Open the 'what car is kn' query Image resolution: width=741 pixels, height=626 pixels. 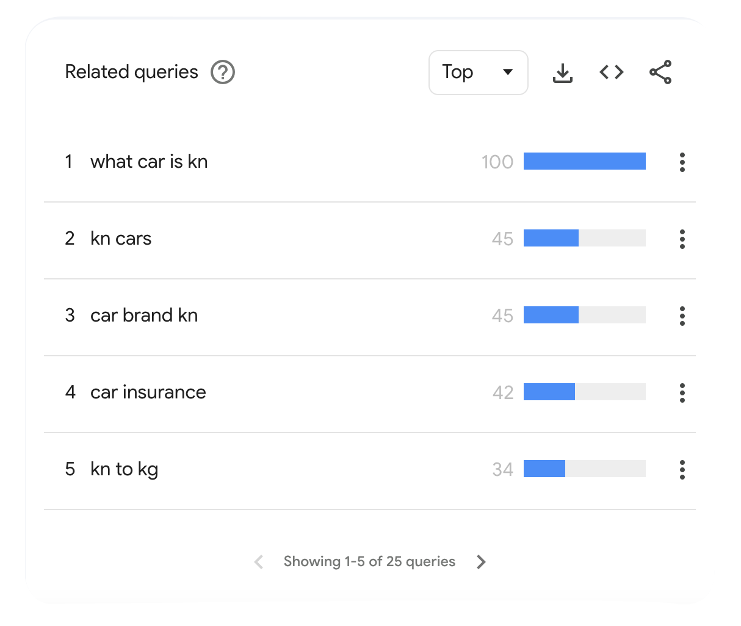tap(149, 162)
